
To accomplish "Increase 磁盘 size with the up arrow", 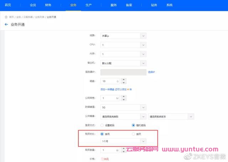I will coord(123,79).
